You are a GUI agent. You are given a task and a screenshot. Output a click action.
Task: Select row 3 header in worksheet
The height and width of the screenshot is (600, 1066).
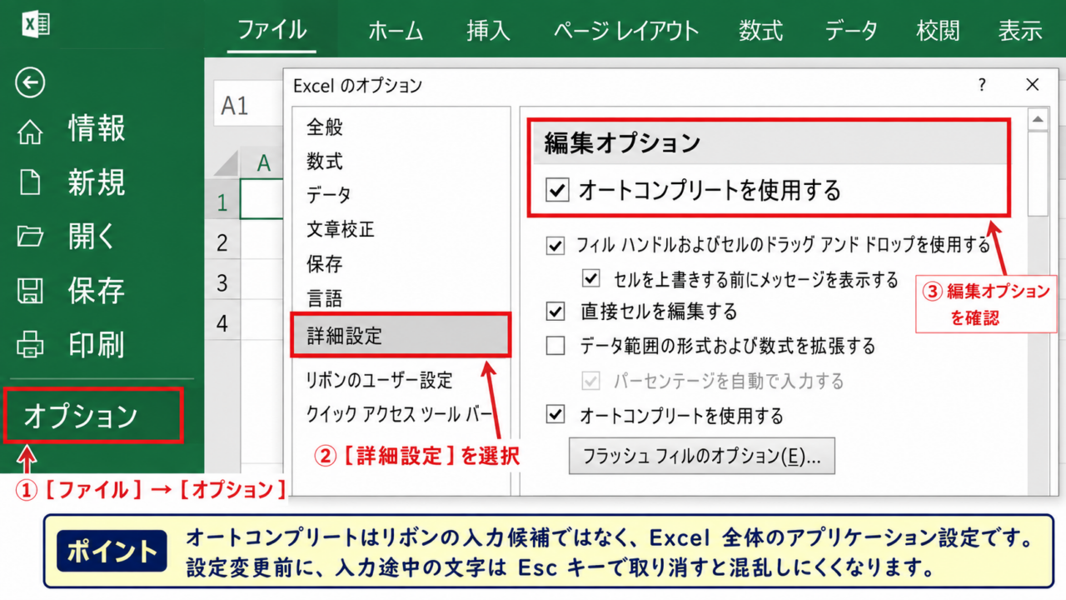pos(222,282)
